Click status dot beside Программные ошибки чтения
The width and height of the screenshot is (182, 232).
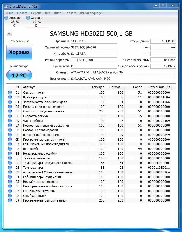pyautogui.click(x=10, y=139)
